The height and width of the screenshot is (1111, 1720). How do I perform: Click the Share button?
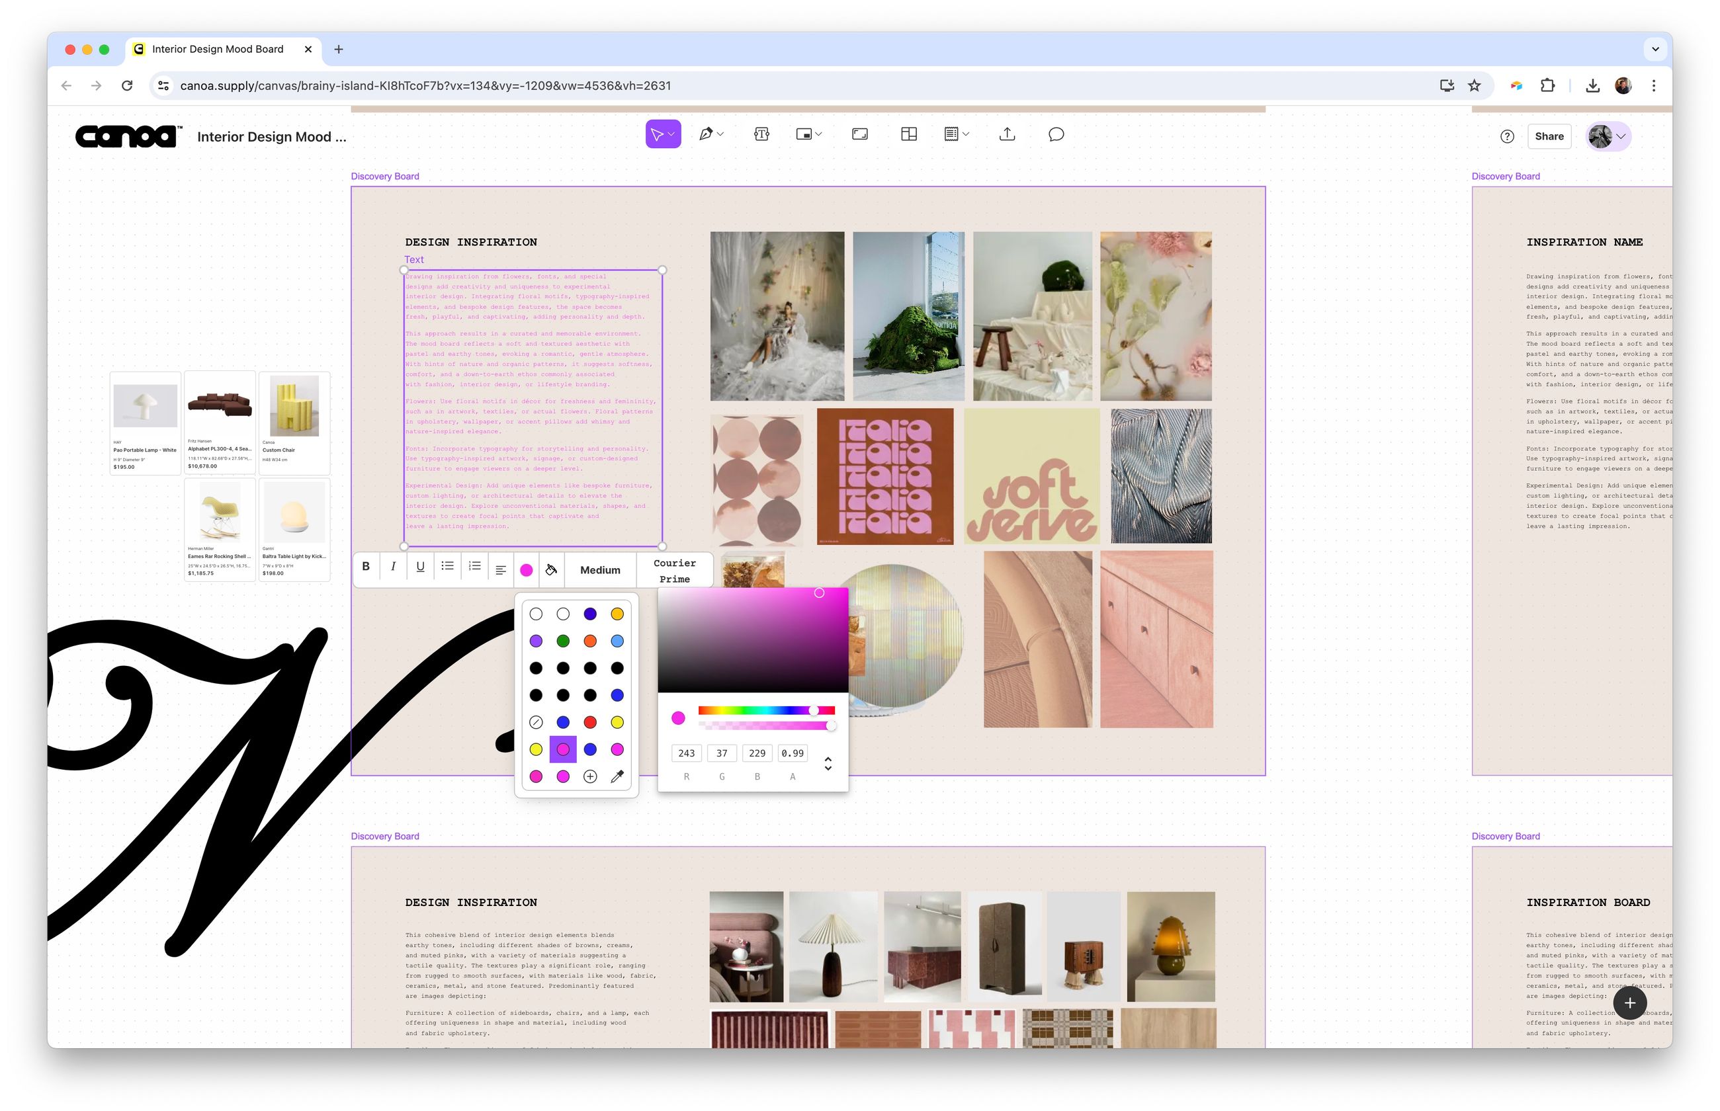point(1549,136)
